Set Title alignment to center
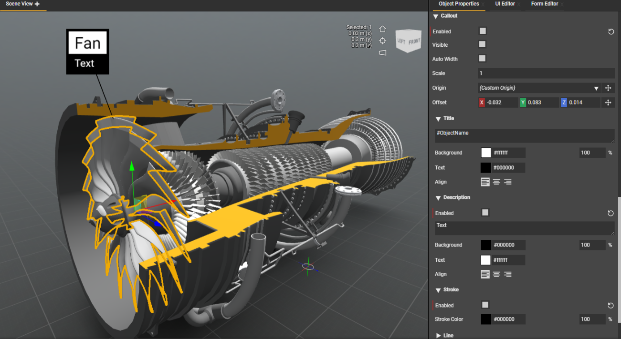Viewport: 621px width, 339px height. click(496, 182)
